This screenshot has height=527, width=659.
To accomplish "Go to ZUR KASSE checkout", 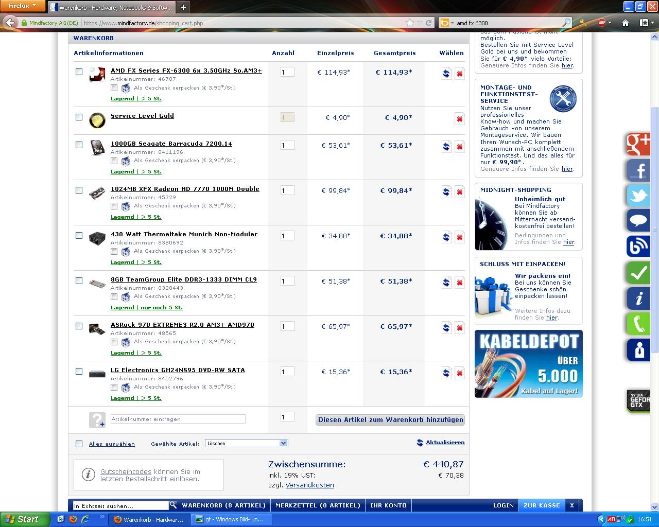I will click(x=542, y=505).
